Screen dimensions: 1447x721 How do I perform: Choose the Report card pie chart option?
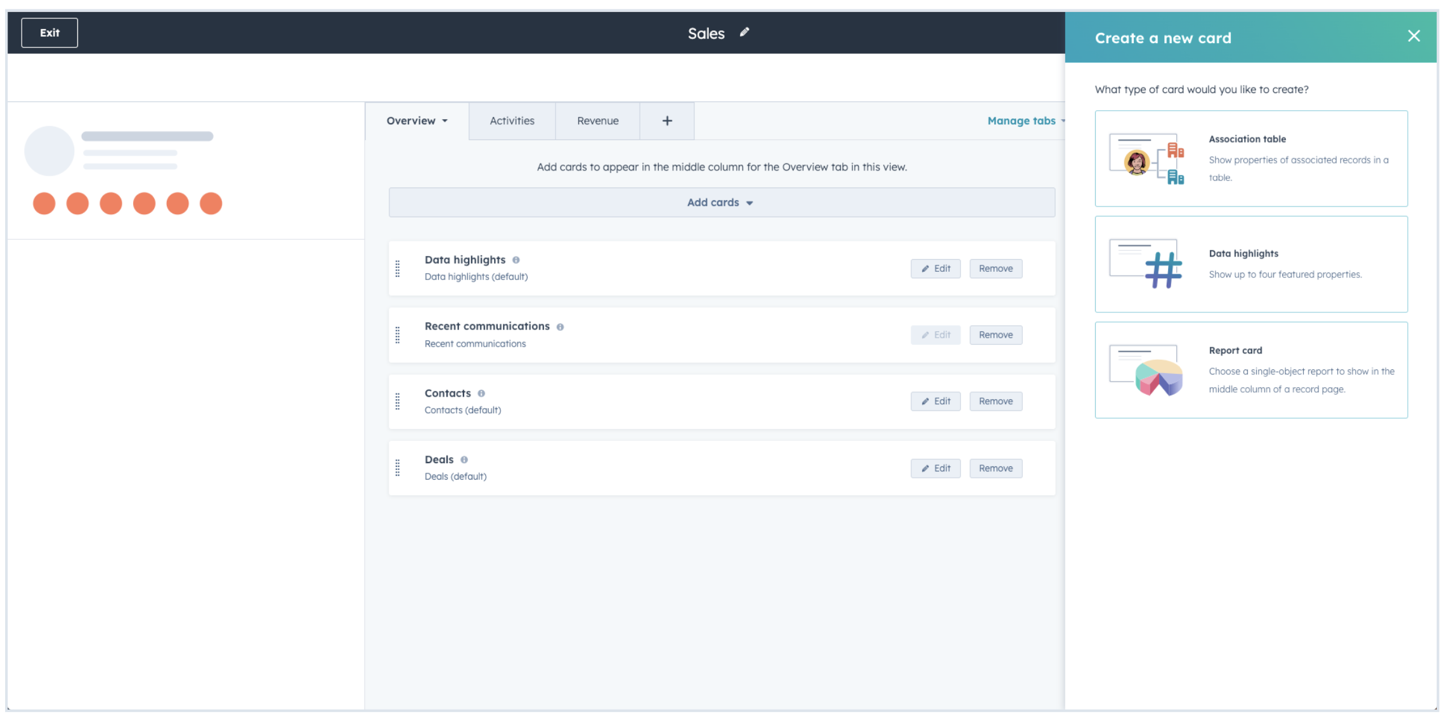[1251, 371]
